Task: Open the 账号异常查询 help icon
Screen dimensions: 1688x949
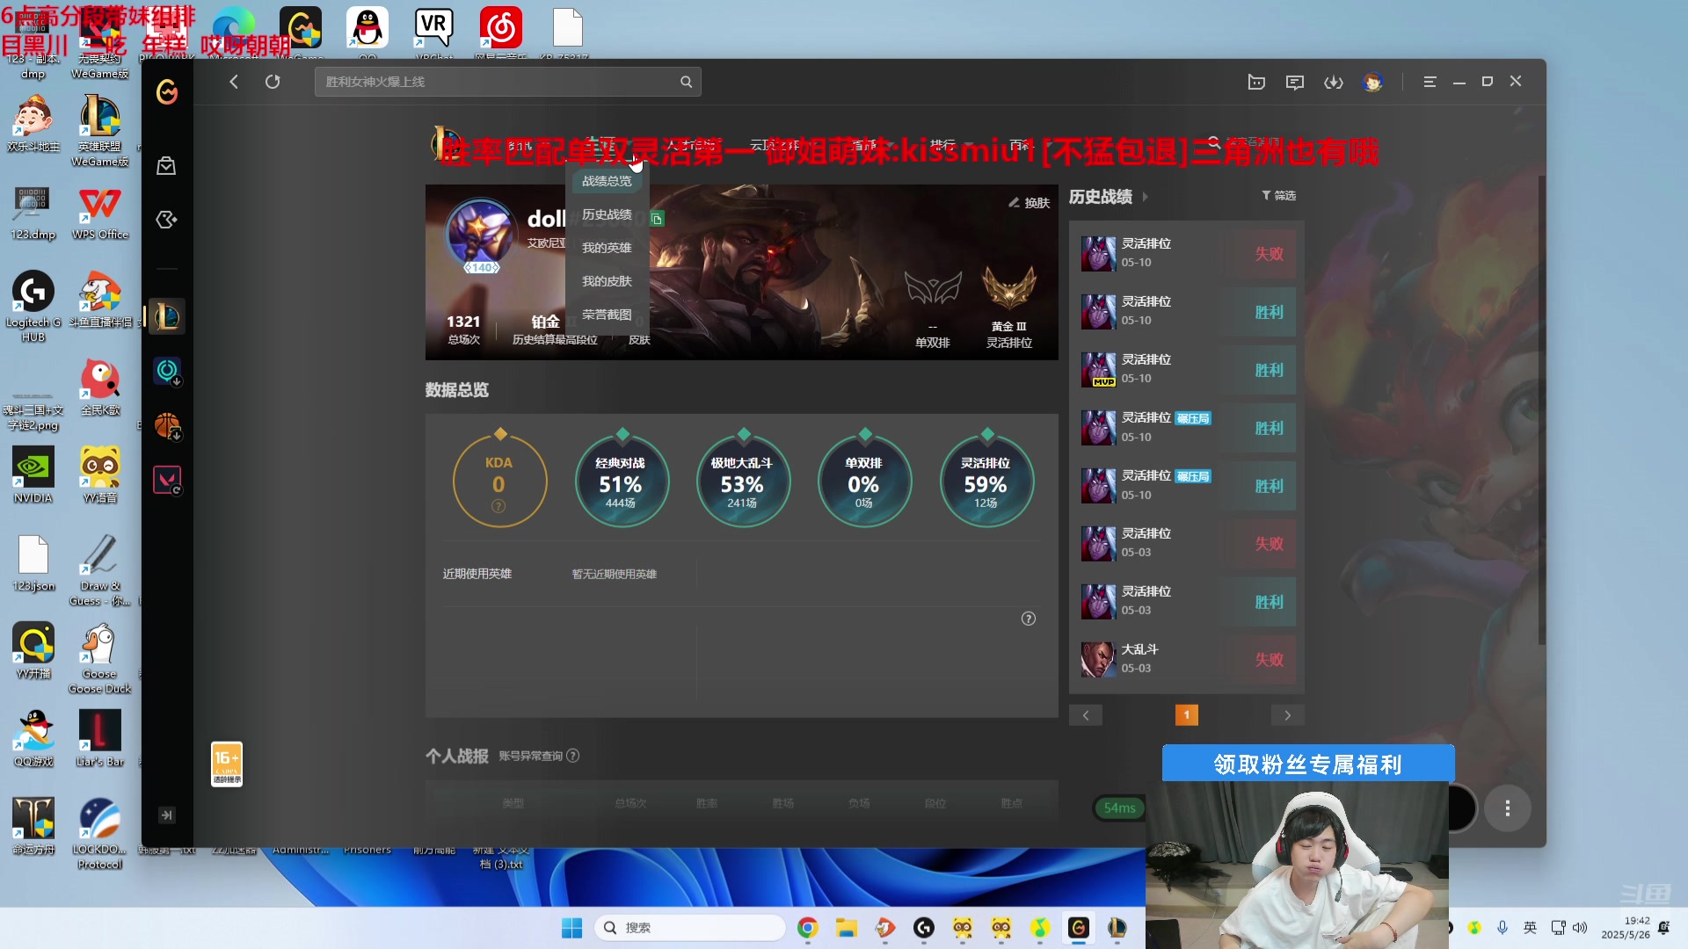Action: click(x=572, y=756)
